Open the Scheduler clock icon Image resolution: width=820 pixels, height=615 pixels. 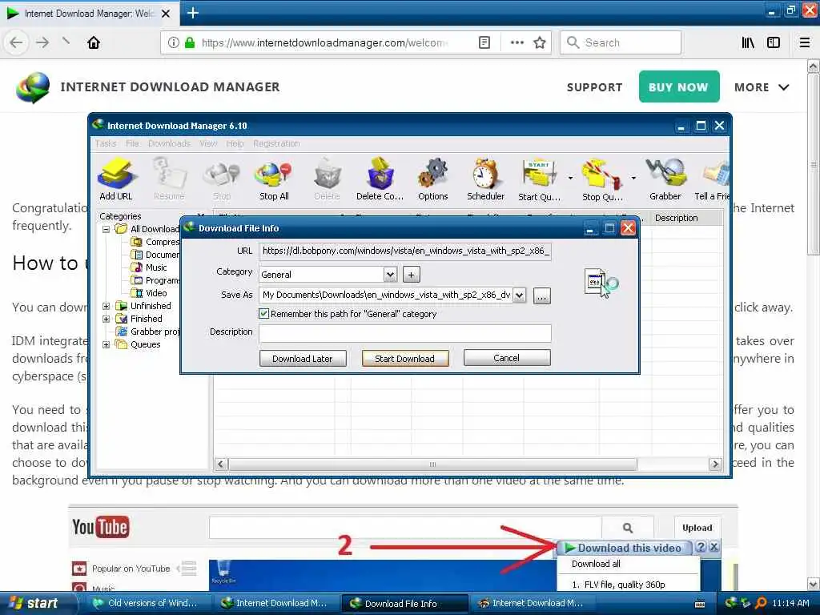pos(485,180)
